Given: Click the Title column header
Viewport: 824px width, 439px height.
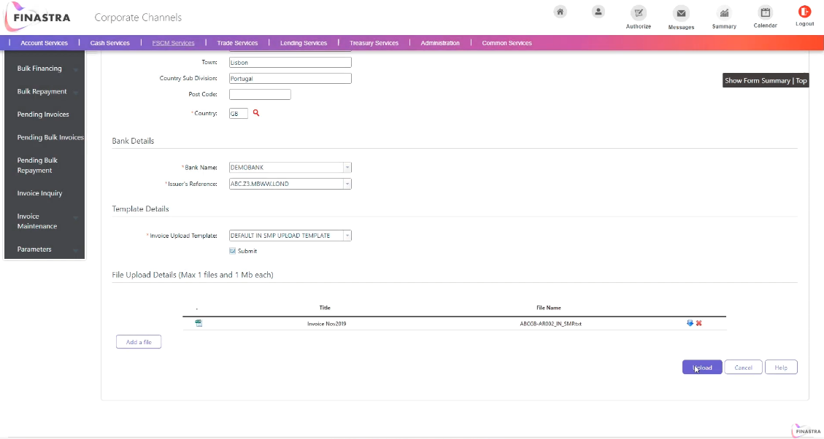Looking at the screenshot, I should point(325,308).
